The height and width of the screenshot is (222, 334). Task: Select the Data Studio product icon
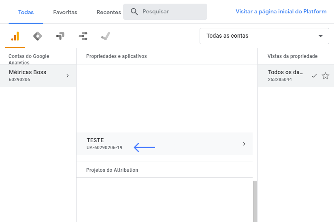tap(83, 36)
